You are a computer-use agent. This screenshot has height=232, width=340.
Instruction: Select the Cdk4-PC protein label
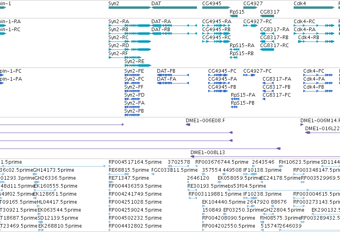pos(314,71)
